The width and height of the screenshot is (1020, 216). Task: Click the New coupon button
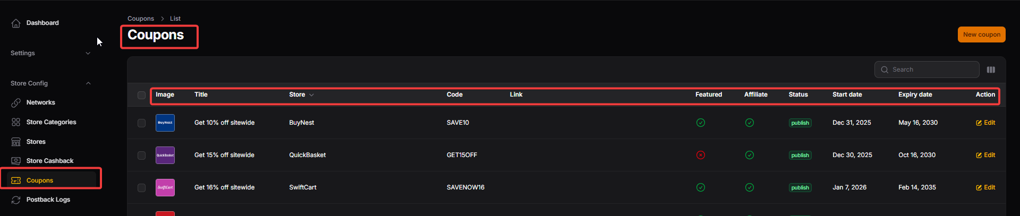[x=981, y=34]
